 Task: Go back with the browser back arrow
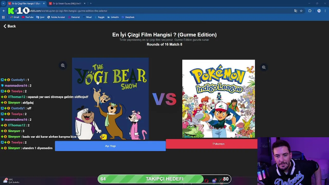coord(4,11)
